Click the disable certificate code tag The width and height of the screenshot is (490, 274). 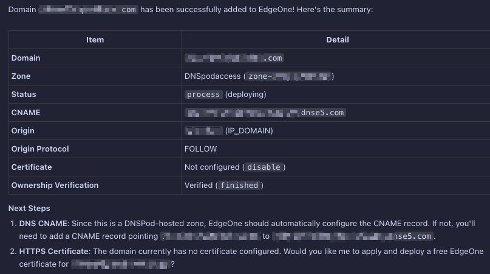tap(264, 167)
